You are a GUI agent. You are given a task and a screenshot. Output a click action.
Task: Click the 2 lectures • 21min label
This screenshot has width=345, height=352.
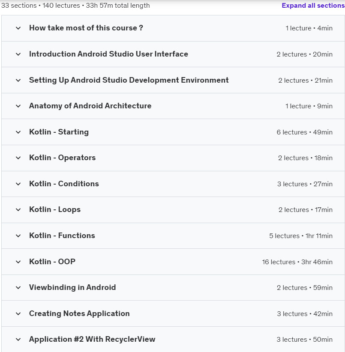tap(305, 81)
